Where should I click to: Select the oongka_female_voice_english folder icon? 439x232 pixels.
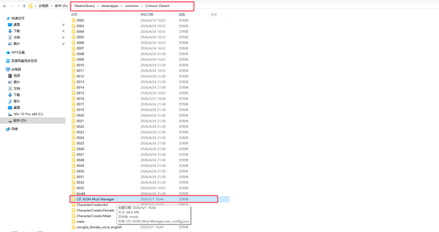click(73, 227)
